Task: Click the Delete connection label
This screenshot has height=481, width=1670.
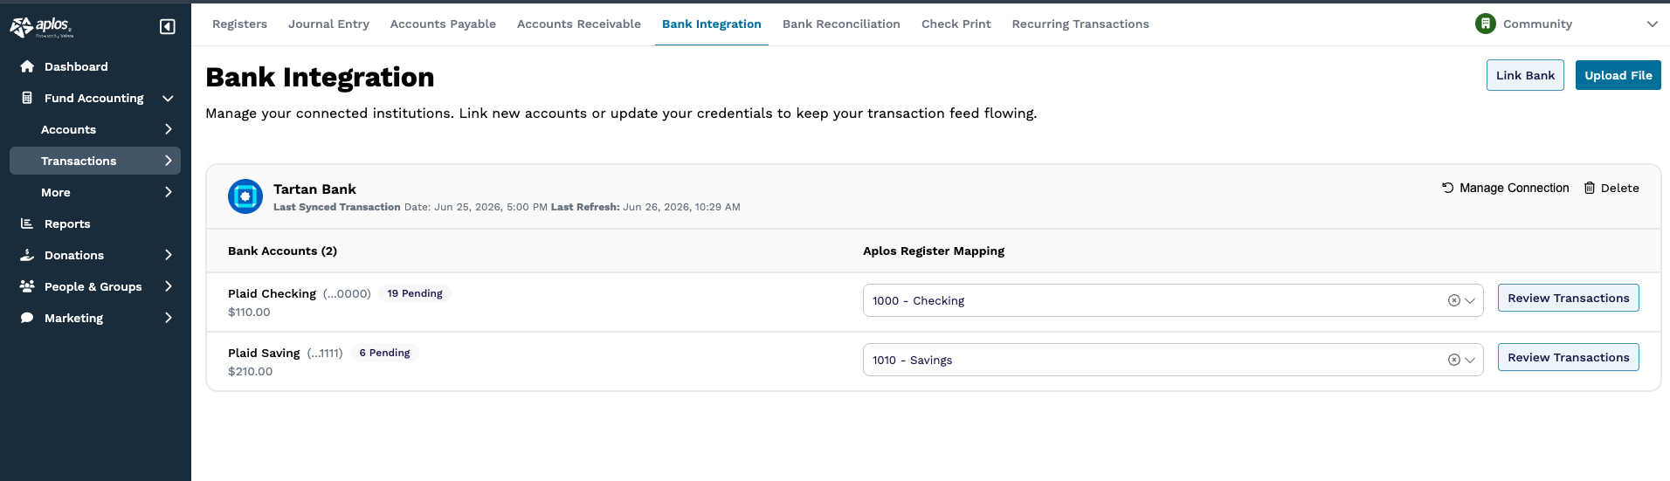Action: click(x=1620, y=188)
